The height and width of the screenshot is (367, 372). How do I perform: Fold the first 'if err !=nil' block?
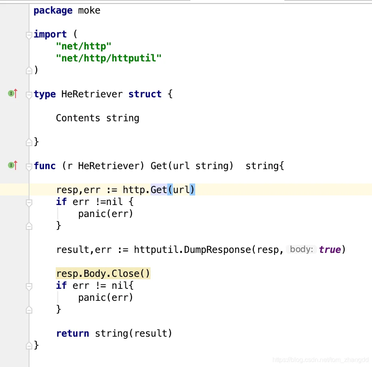point(29,203)
